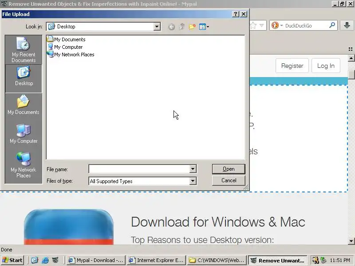The height and width of the screenshot is (266, 355).
Task: Click the Show Desktop quick launch icon
Action: click(35, 260)
